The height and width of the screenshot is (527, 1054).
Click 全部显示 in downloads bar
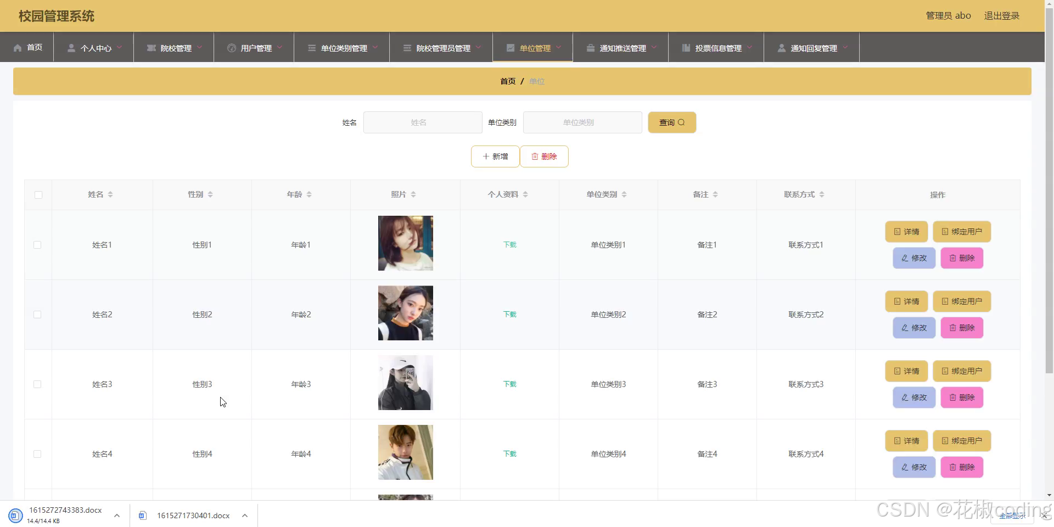pos(1012,516)
